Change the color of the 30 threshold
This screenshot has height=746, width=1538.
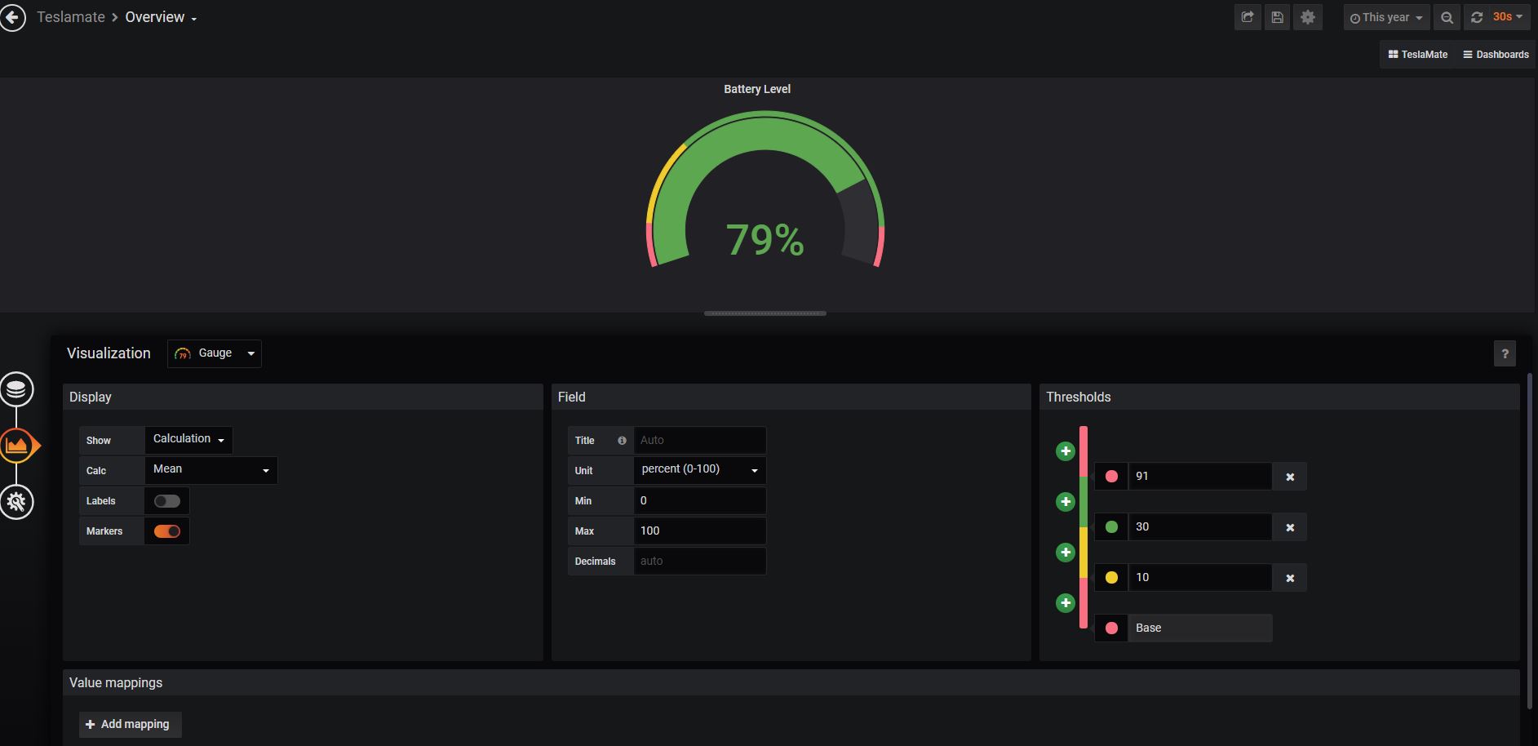pos(1111,527)
